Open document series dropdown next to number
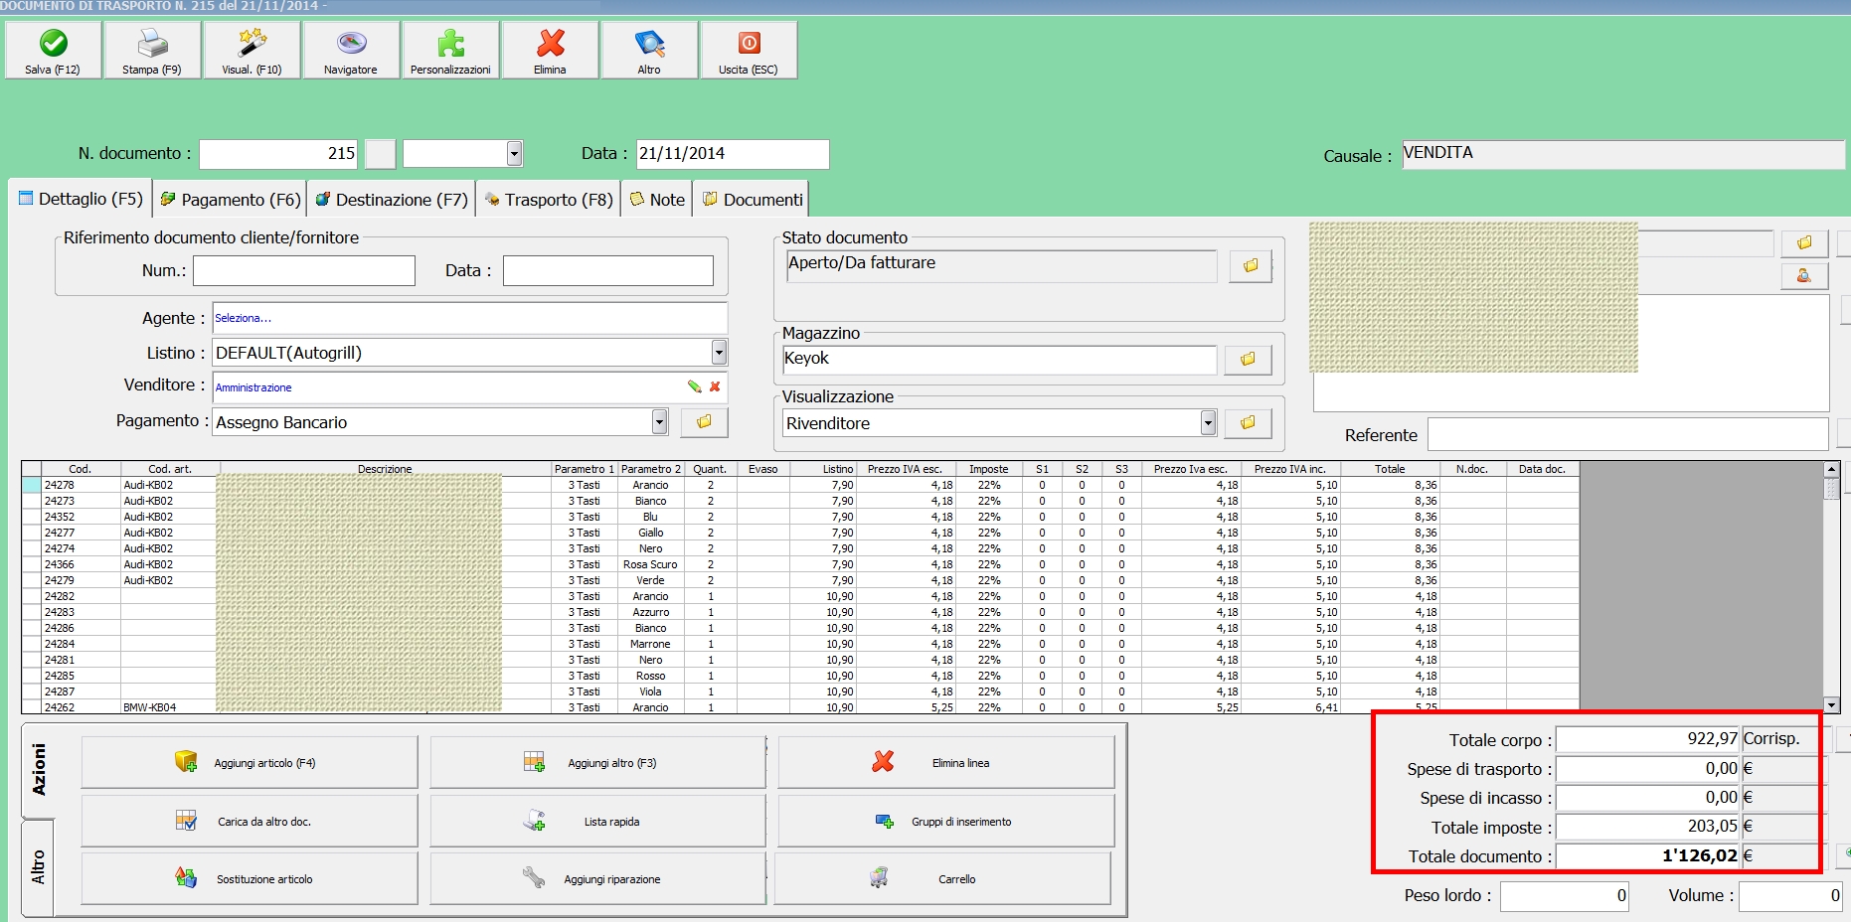The image size is (1851, 922). 514,153
